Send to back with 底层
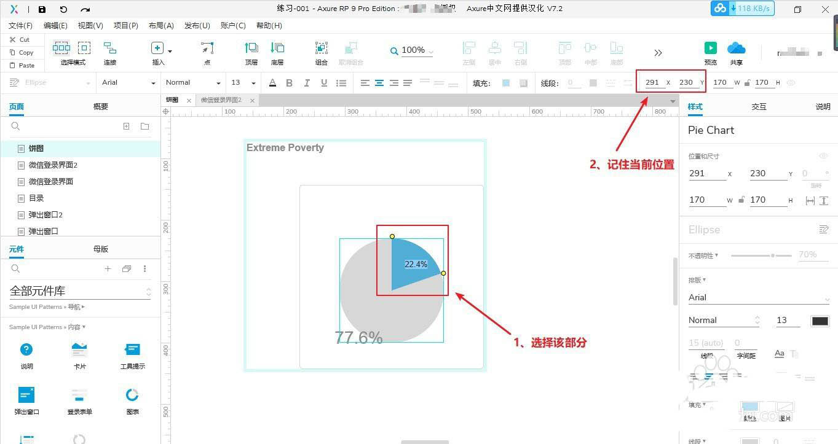This screenshot has width=838, height=444. click(277, 53)
